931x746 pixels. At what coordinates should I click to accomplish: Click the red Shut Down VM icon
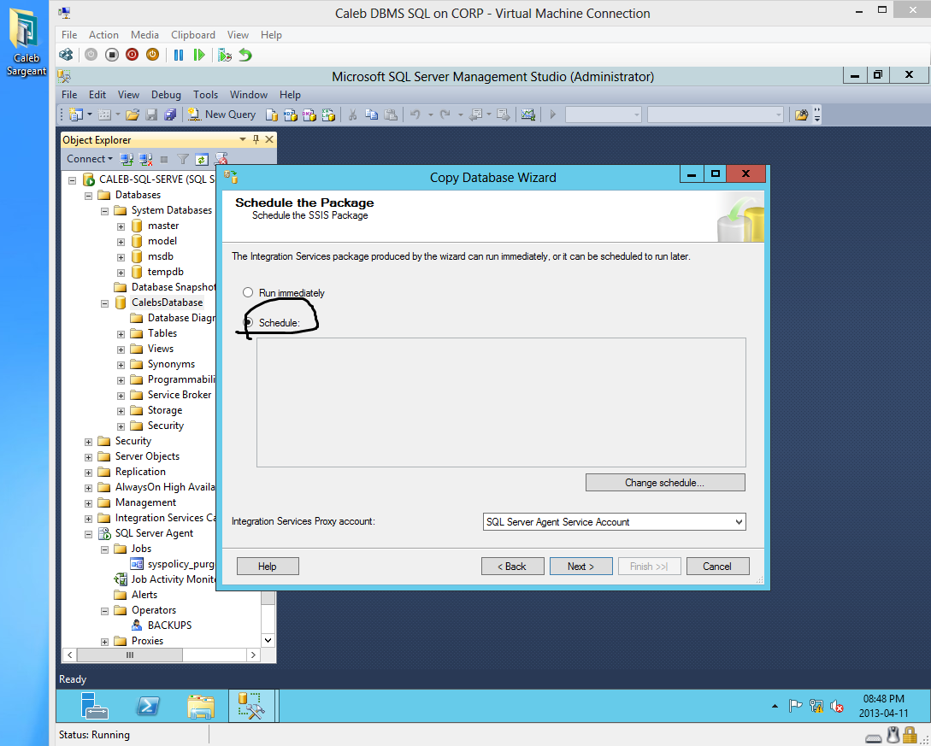[x=132, y=56]
